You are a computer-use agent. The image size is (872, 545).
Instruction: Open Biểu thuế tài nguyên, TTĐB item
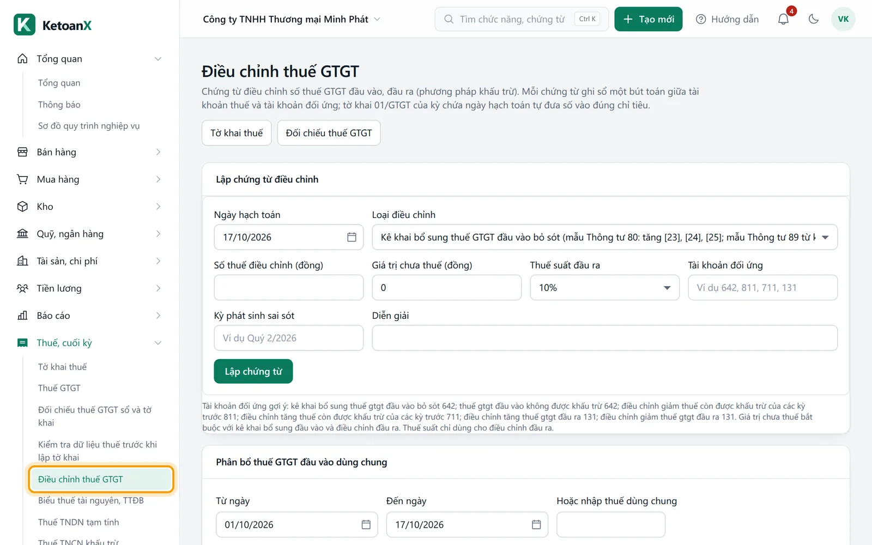point(91,500)
